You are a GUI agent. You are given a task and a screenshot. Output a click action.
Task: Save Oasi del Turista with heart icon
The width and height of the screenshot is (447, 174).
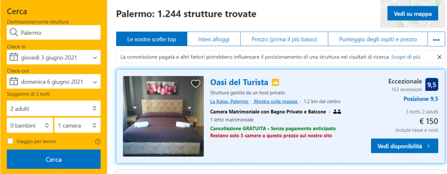coord(196,84)
